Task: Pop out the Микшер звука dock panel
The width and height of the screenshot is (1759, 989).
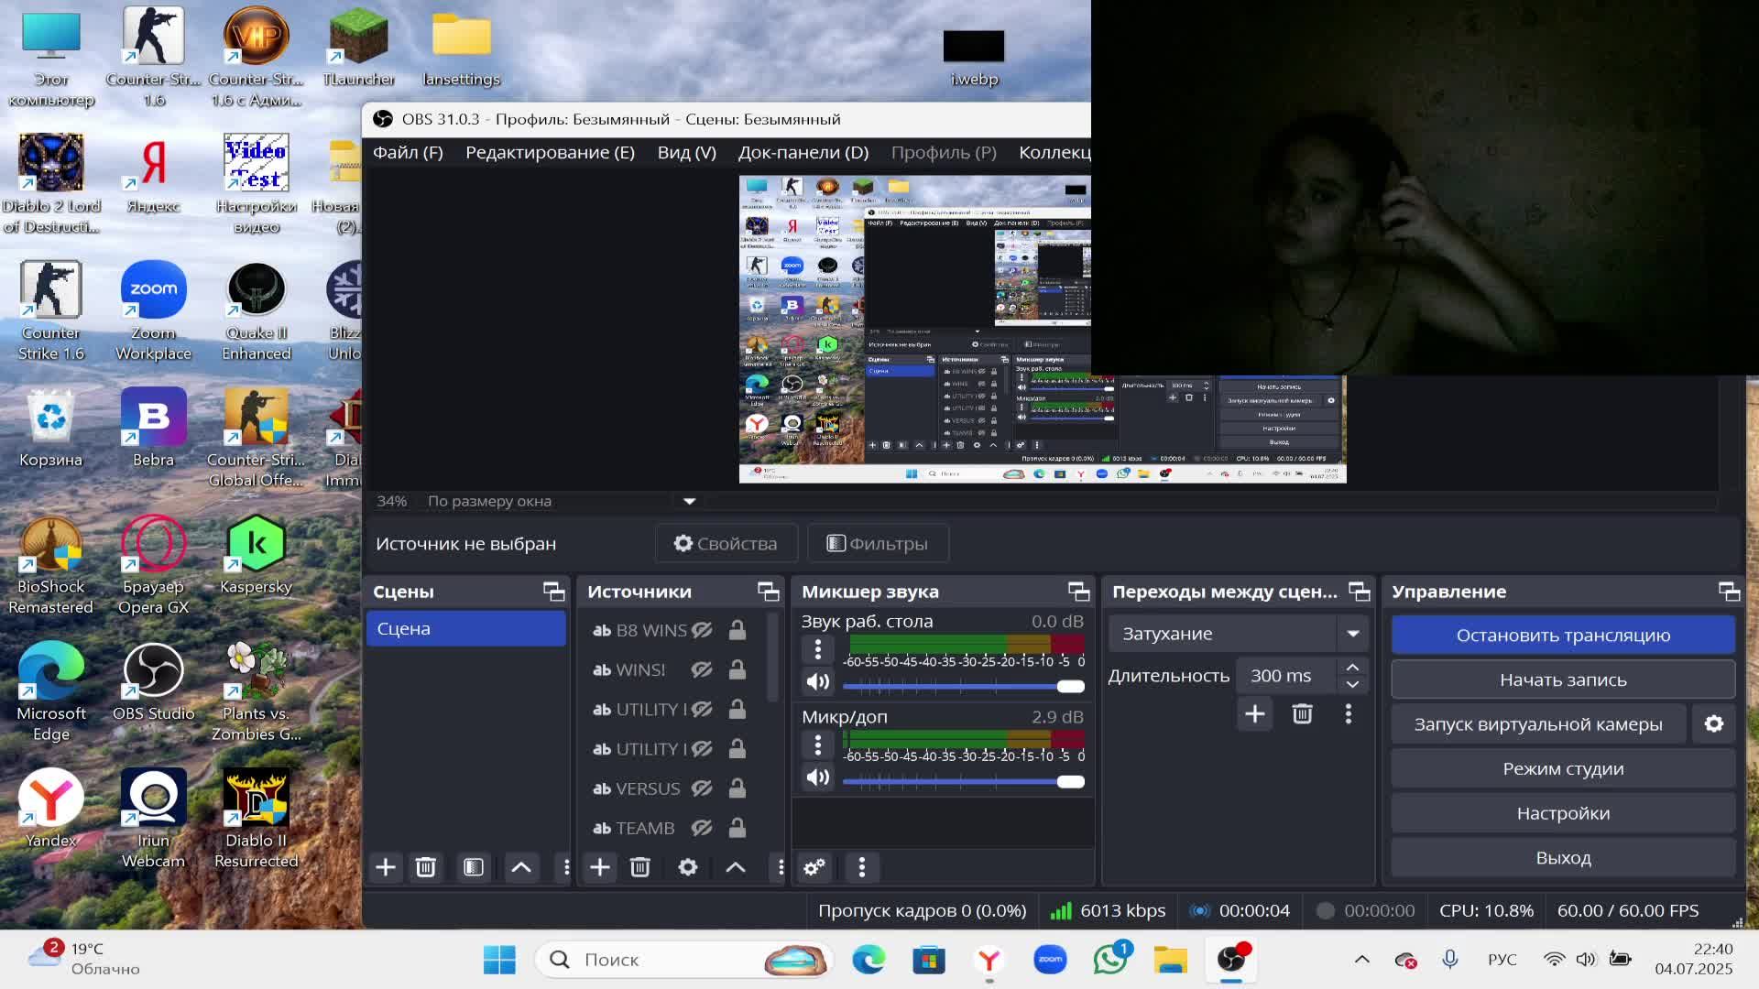Action: 1078,592
